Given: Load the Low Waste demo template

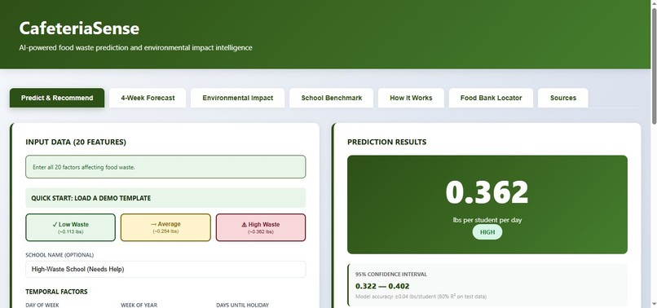Looking at the screenshot, I should tap(70, 227).
